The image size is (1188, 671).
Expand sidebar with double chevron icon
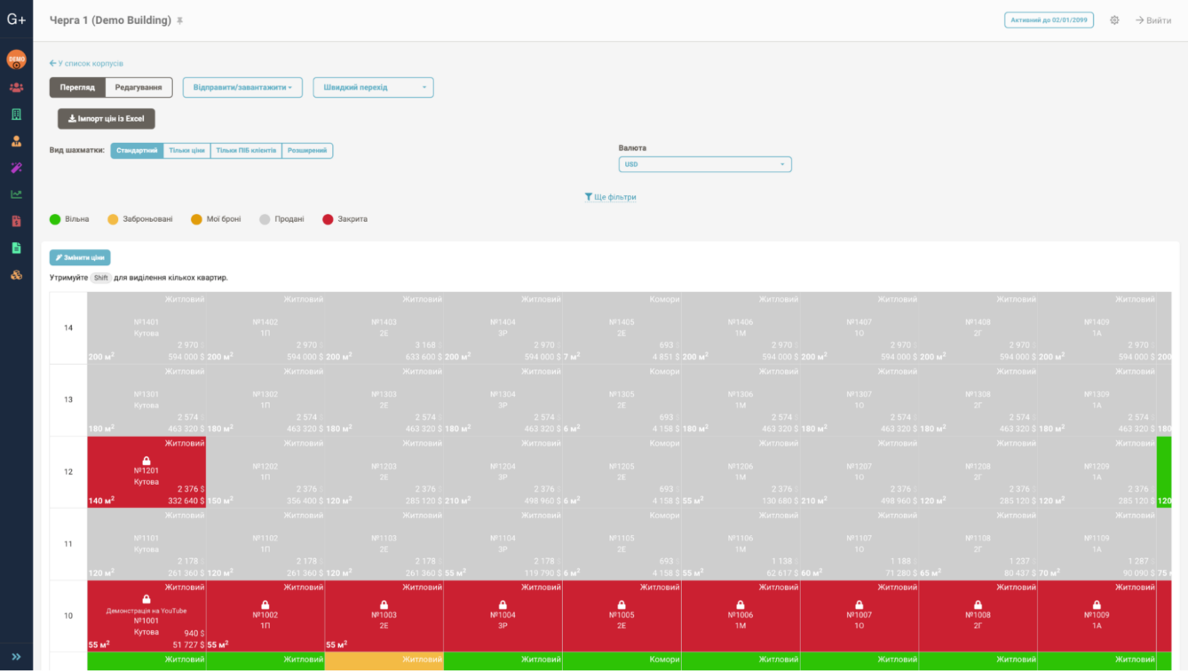tap(16, 658)
